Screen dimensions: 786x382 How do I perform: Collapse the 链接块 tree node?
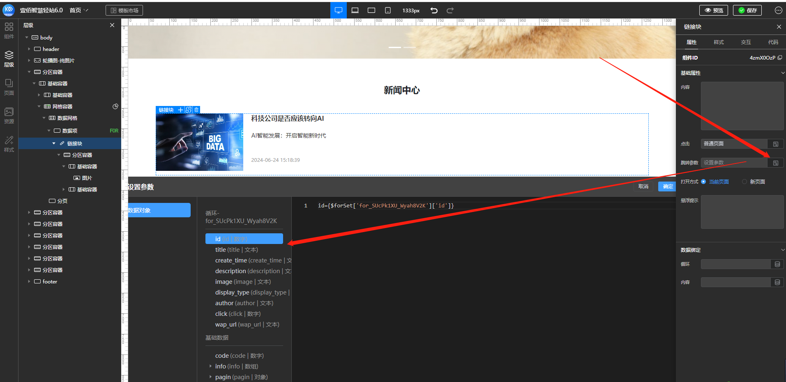click(x=54, y=143)
